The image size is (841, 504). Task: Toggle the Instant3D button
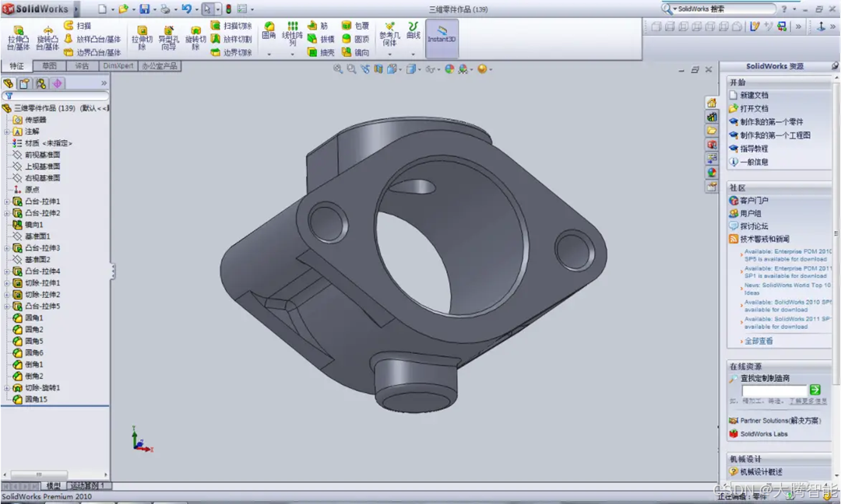point(442,38)
